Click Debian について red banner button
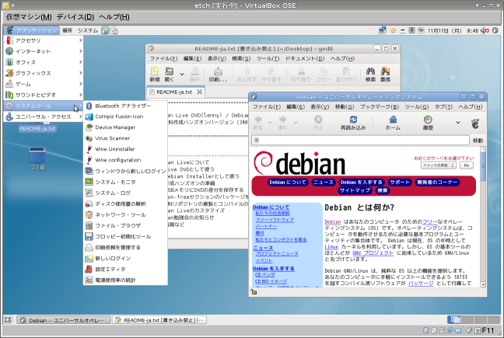504x338 pixels. pos(288,183)
